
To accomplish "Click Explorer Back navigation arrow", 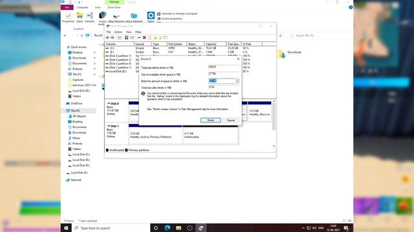I will pyautogui.click(x=65, y=35).
